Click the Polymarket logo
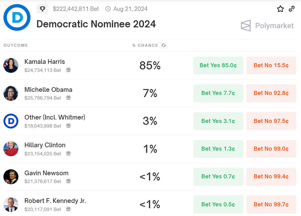 click(267, 26)
